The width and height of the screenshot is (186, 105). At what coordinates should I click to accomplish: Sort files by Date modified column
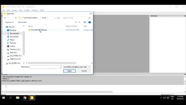click(x=71, y=26)
